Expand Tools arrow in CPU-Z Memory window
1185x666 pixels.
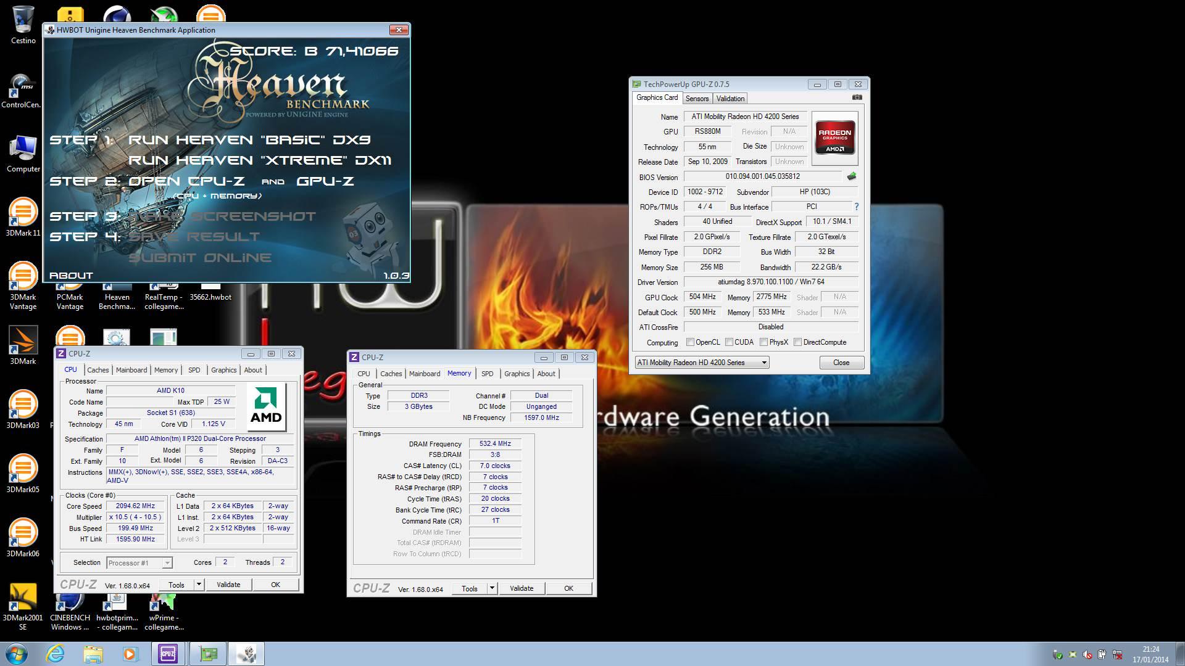coord(492,588)
